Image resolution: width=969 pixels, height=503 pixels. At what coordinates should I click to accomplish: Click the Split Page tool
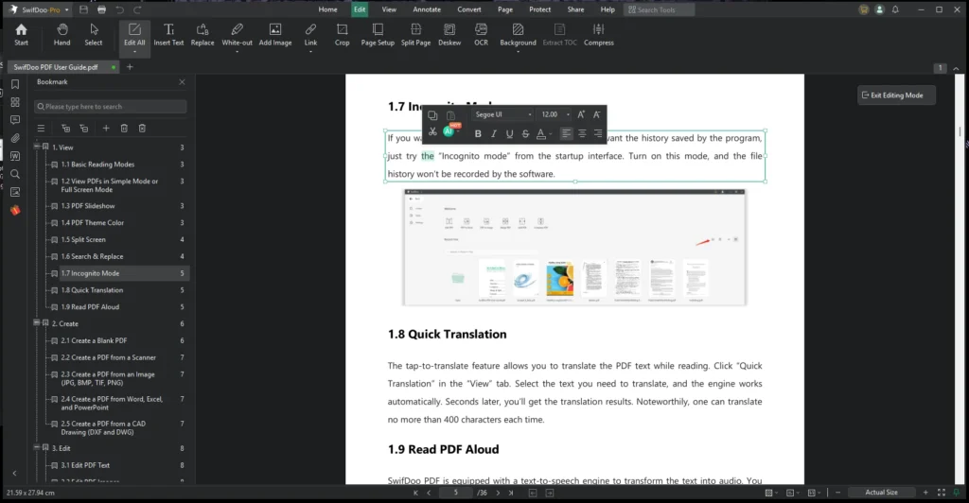click(x=416, y=35)
